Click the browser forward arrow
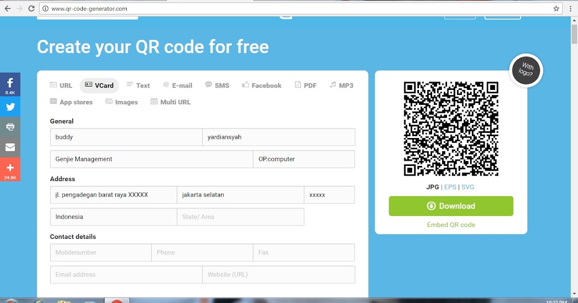 pos(20,9)
